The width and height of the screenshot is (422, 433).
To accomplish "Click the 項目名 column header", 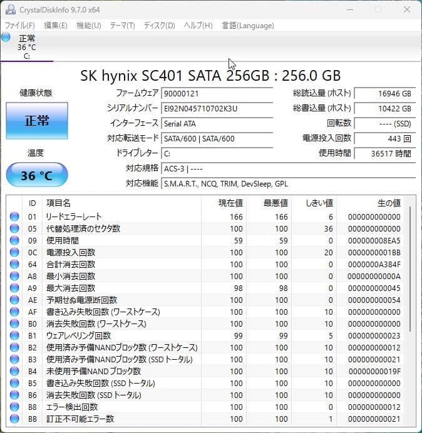I will (121, 203).
